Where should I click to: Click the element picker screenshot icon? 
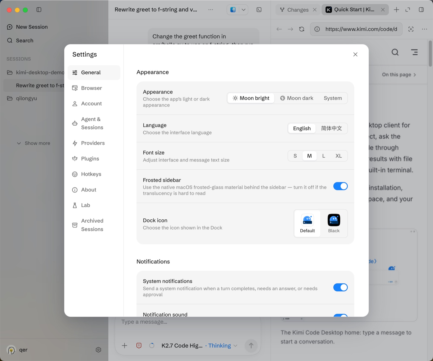[x=411, y=29]
